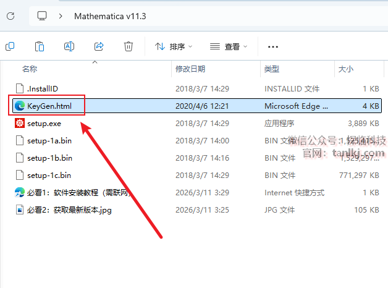Image resolution: width=388 pixels, height=288 pixels.
Task: Click the 2018/3/7 14:16 date cell
Action: [x=203, y=158]
